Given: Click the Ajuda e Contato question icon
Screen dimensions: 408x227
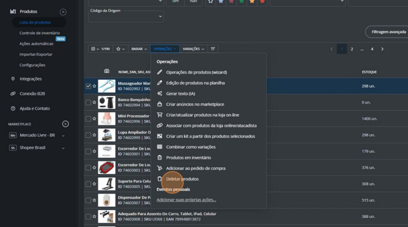Looking at the screenshot, I should tap(13, 108).
